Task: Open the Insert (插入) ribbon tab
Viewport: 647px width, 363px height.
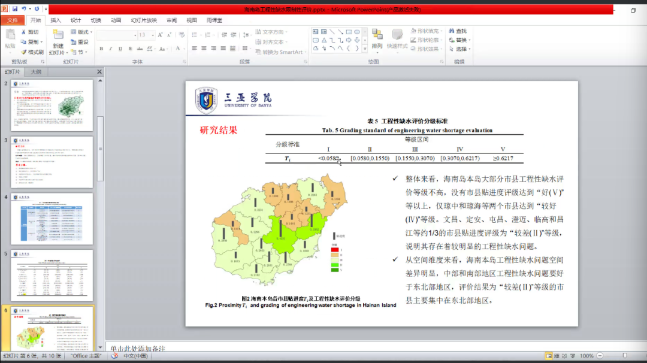Action: pos(56,20)
